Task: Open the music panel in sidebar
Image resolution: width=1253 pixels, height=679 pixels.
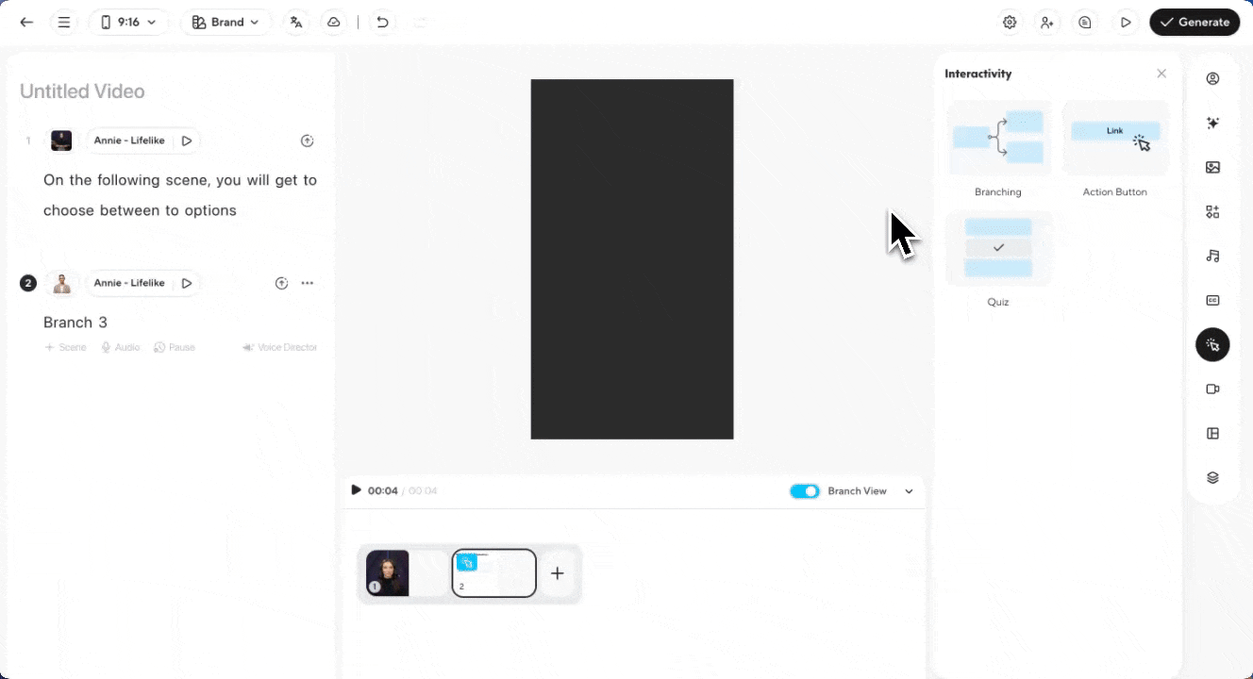Action: click(1212, 256)
